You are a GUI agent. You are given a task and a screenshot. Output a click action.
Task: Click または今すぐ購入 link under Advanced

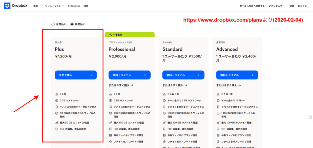(229, 85)
